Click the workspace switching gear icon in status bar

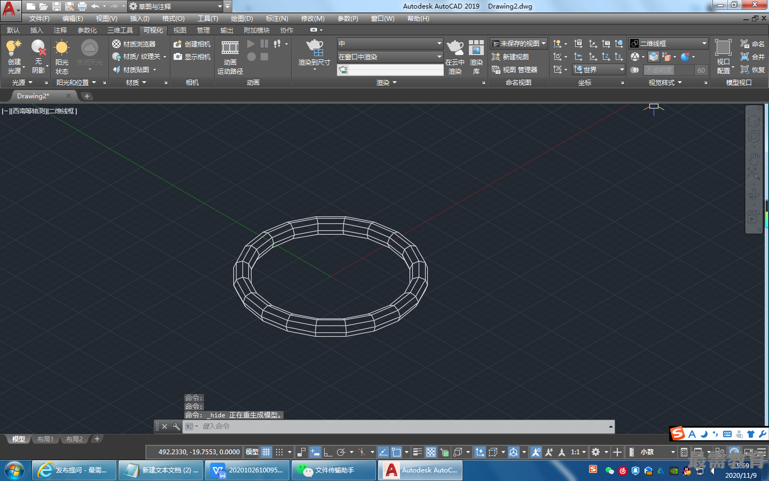[x=596, y=452]
